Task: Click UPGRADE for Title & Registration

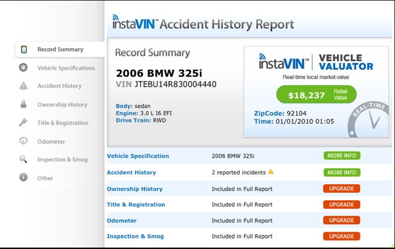Action: pyautogui.click(x=341, y=205)
